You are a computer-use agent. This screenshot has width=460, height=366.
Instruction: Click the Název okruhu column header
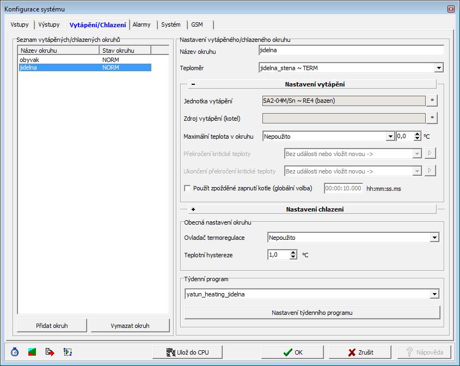(x=59, y=51)
